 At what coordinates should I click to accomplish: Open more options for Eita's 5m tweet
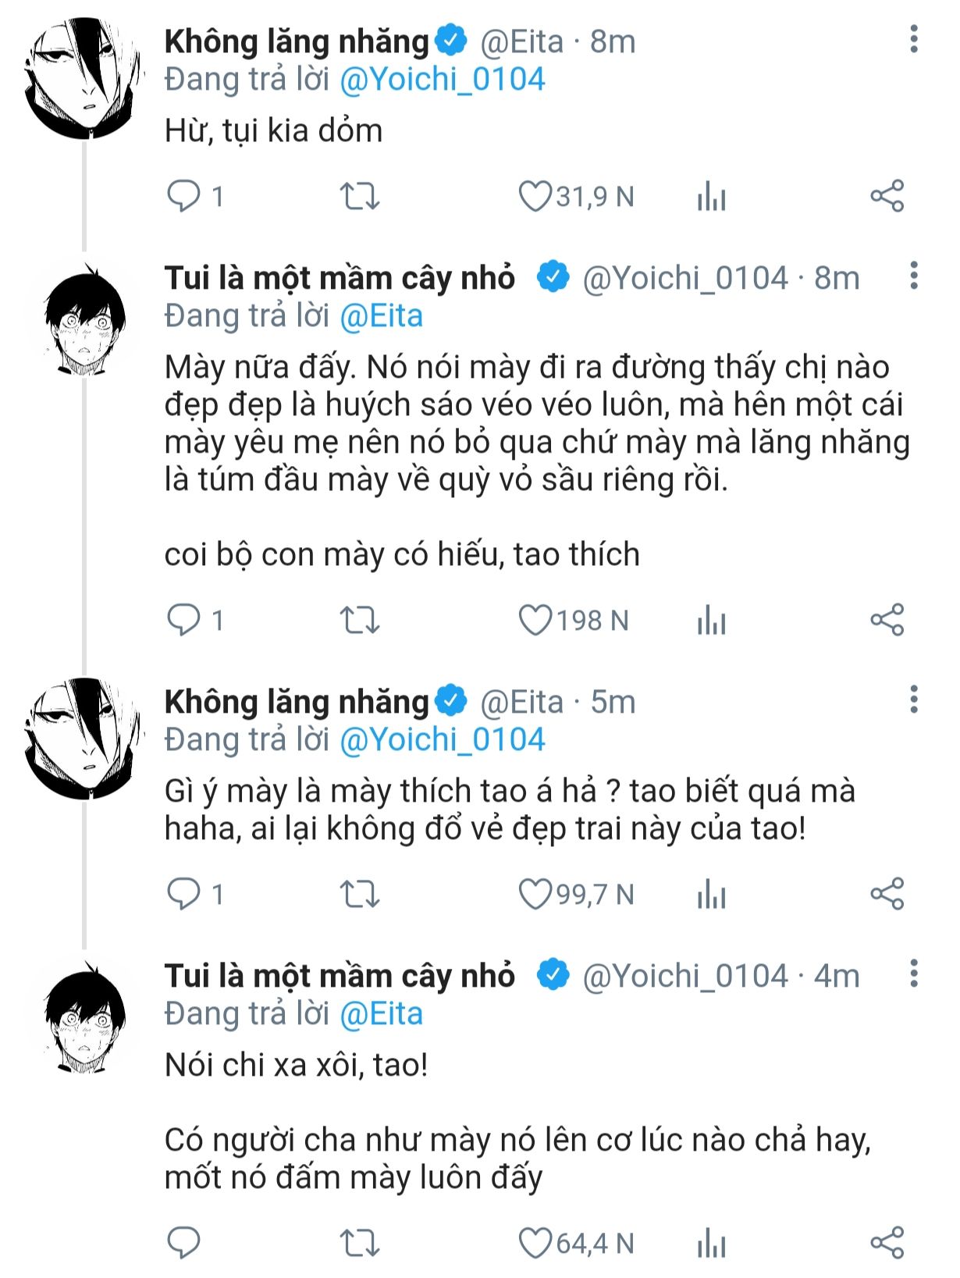point(914,700)
